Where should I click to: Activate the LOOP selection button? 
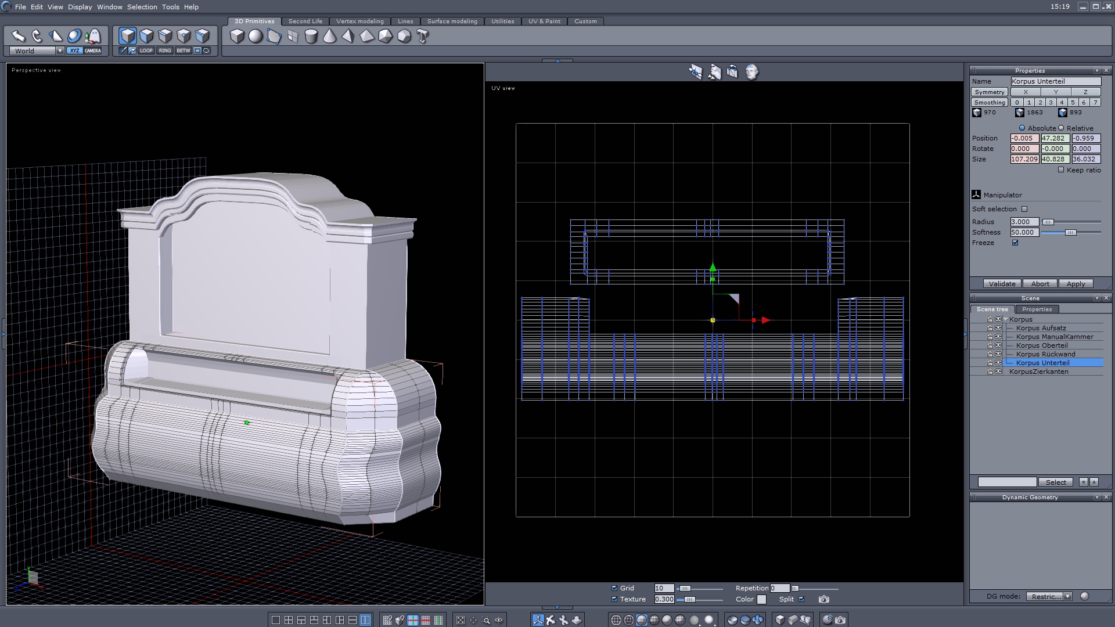[x=146, y=51]
